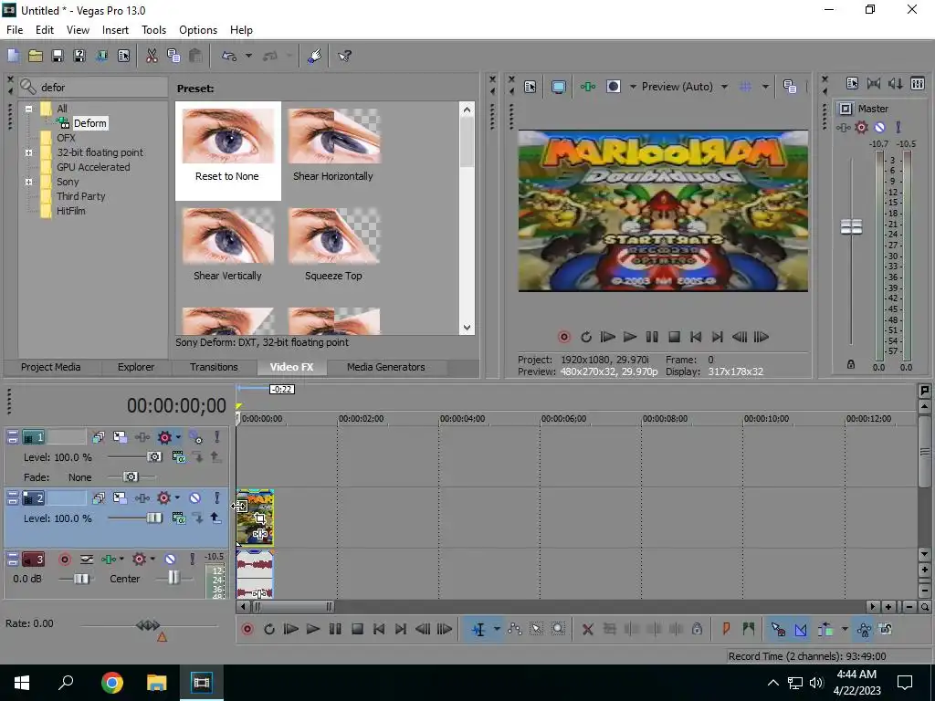
Task: Collapse the All folder in FX tree
Action: 28,109
